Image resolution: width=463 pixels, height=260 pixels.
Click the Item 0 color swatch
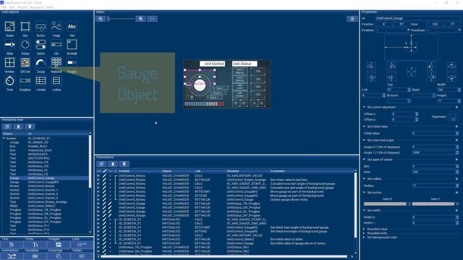point(385,204)
